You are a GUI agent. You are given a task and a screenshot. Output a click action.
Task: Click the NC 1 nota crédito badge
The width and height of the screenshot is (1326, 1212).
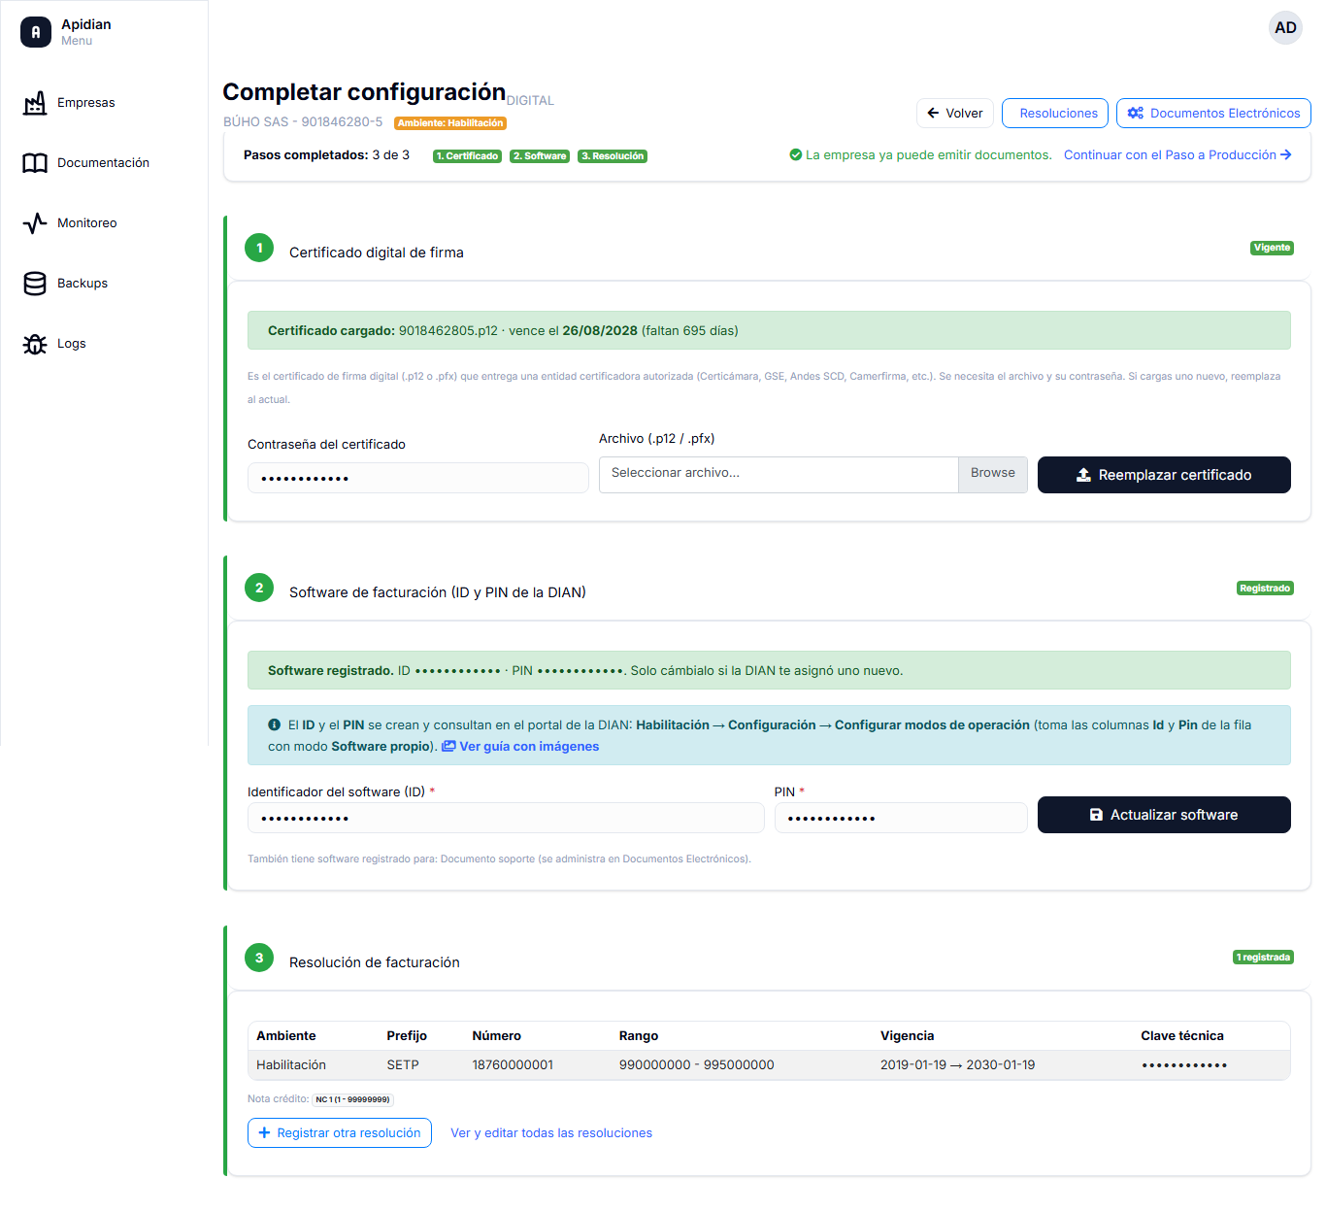[352, 1099]
